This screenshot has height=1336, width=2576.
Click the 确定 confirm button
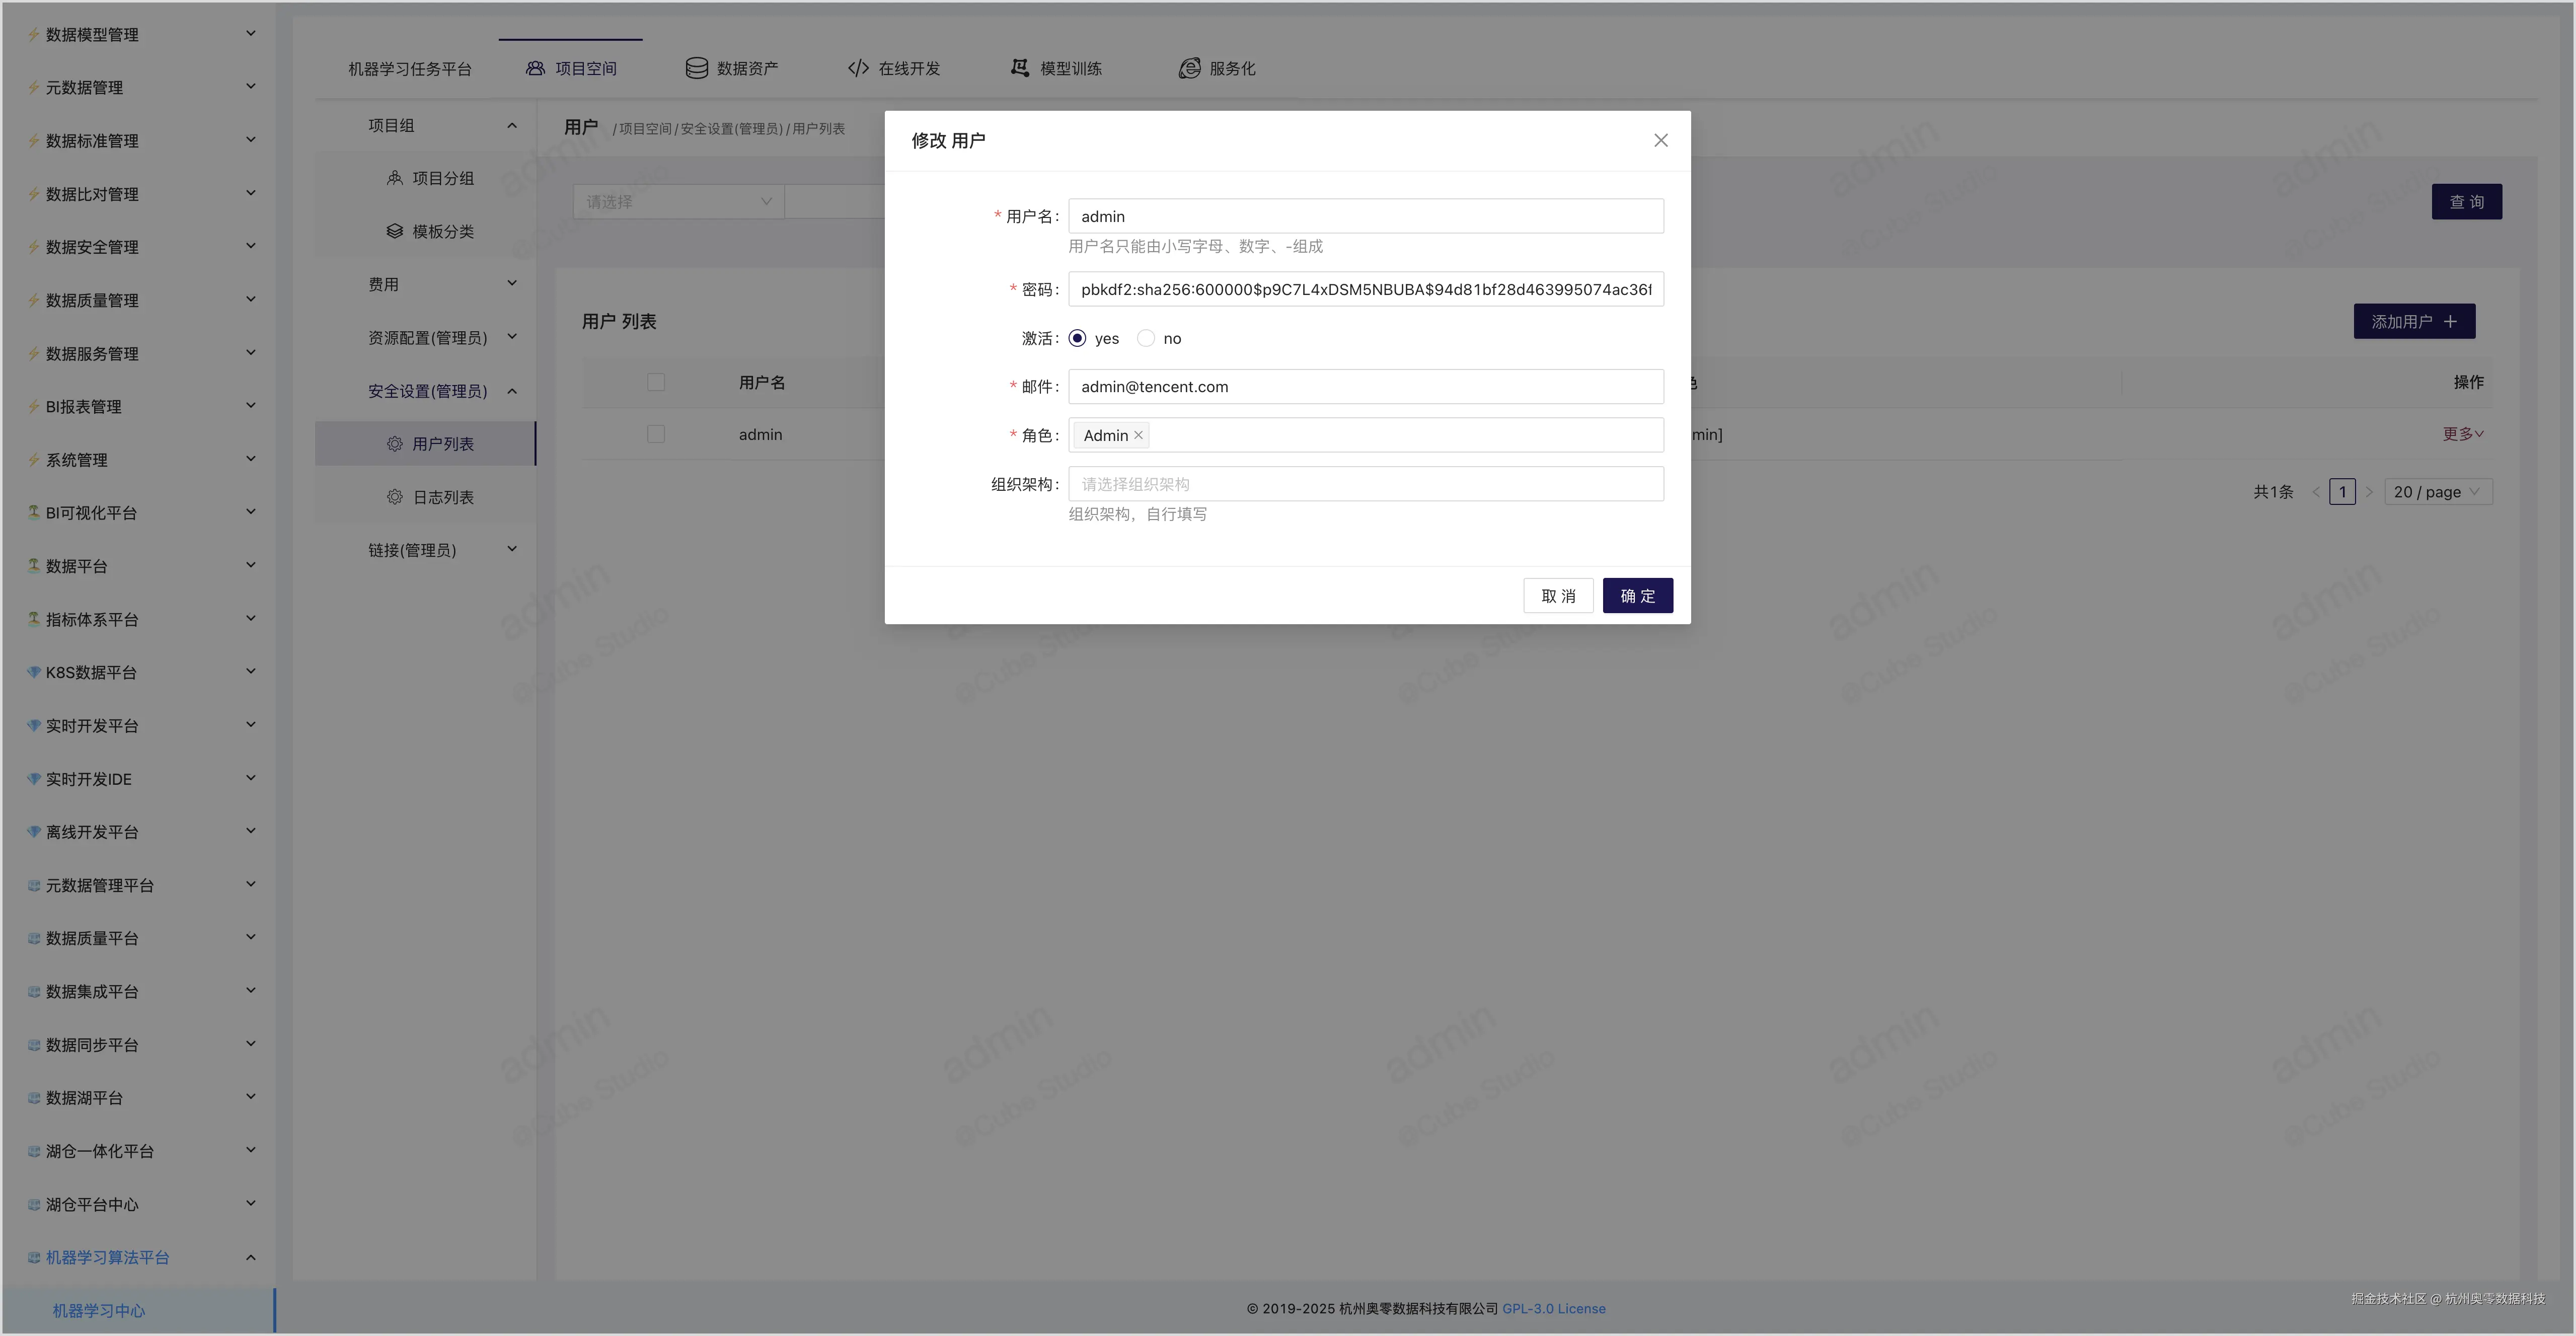pyautogui.click(x=1637, y=595)
